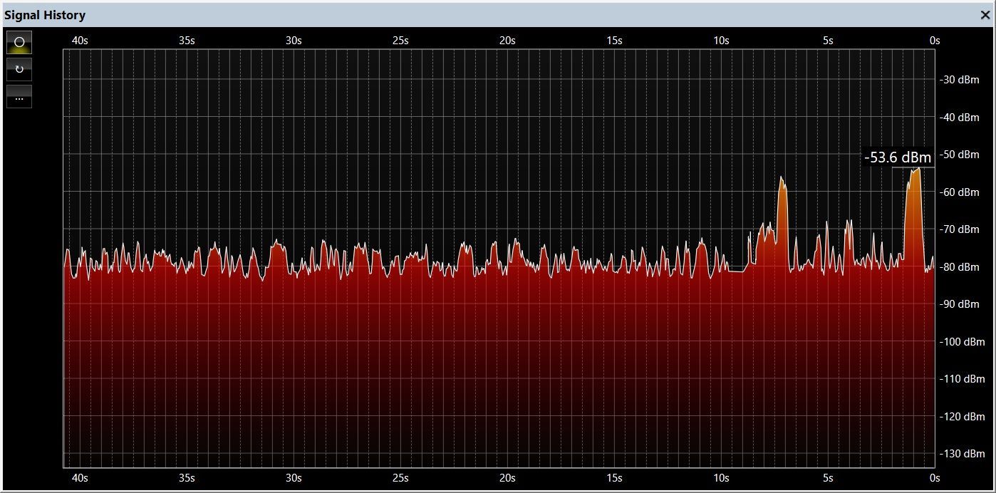The image size is (996, 493).
Task: Click the bottom 30s time label
Action: tap(294, 478)
